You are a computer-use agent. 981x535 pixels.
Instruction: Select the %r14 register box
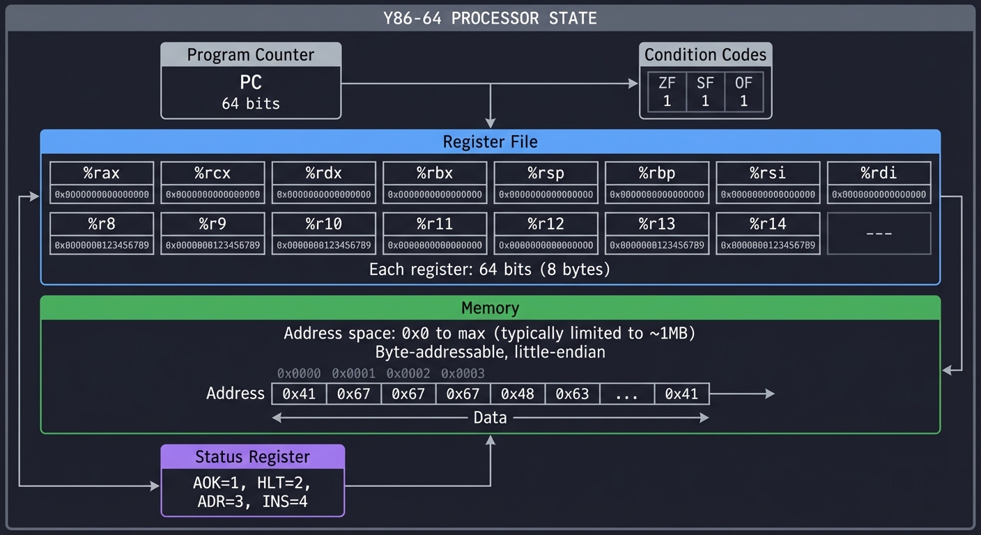pos(768,233)
